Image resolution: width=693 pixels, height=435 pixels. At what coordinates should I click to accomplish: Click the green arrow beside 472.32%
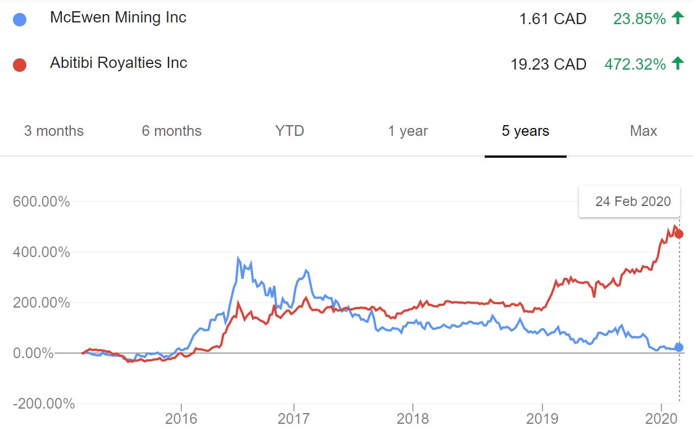(678, 63)
